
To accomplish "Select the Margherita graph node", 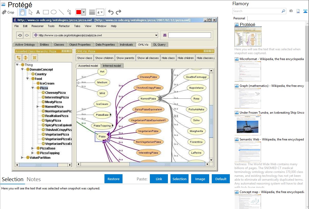I will 196,131.
